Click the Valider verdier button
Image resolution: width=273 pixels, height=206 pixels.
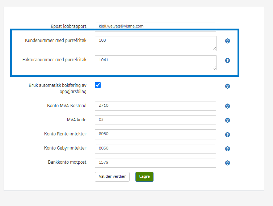112,177
